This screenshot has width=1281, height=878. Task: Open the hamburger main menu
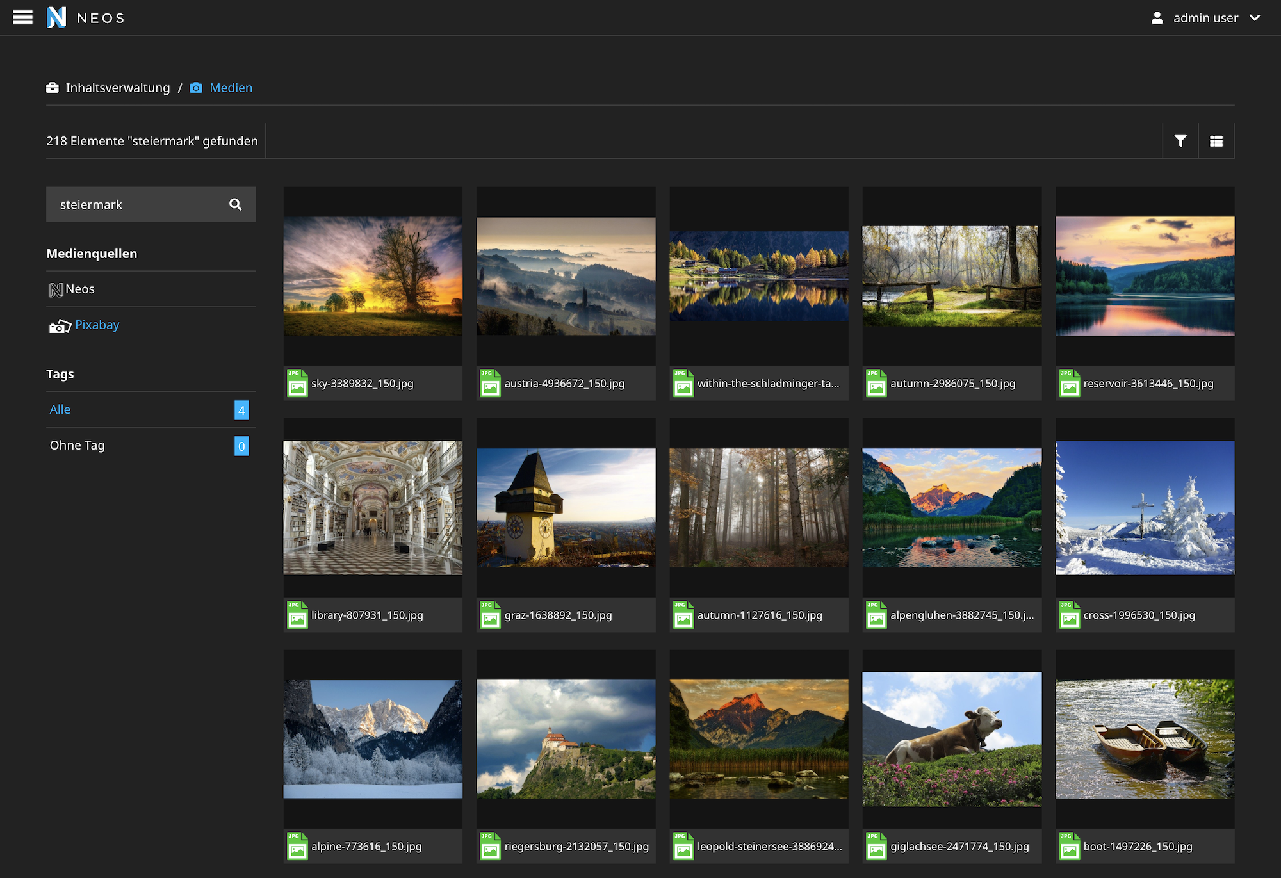22,17
